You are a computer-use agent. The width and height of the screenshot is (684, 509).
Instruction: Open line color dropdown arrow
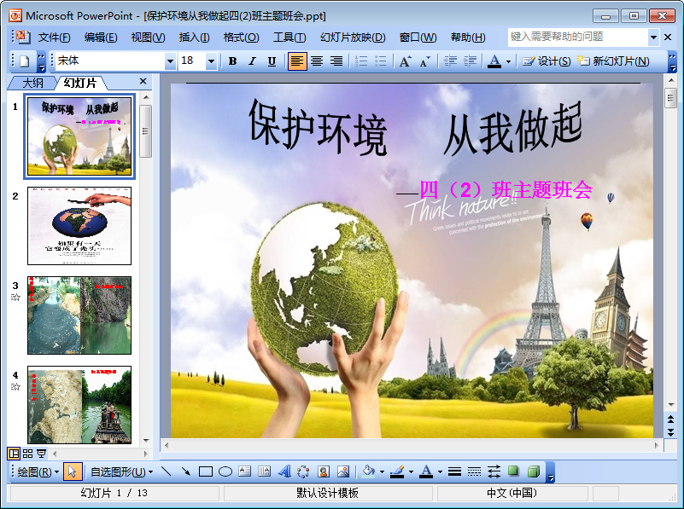coord(411,472)
